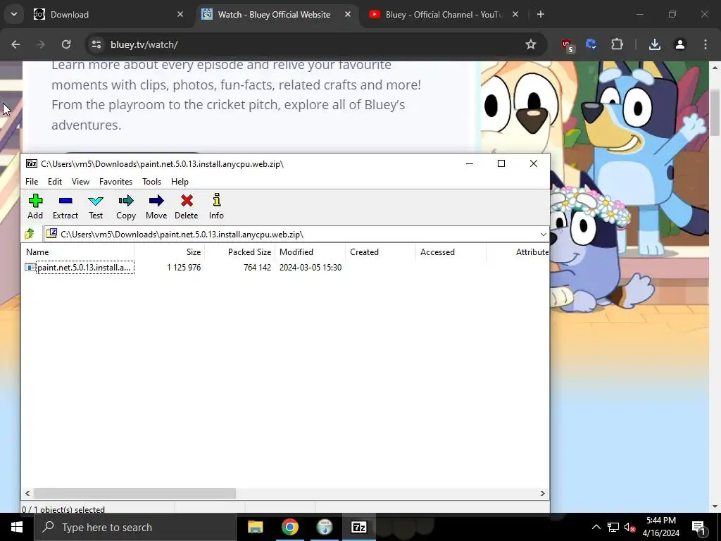This screenshot has width=721, height=541.
Task: Select Watch - Bluey Official Website tab
Action: pyautogui.click(x=275, y=15)
